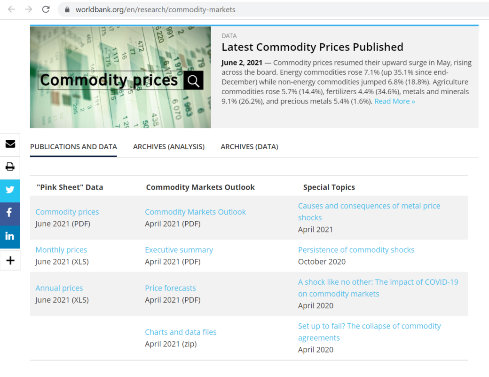This screenshot has width=489, height=377.
Task: Share the page on Twitter
Action: pyautogui.click(x=10, y=190)
